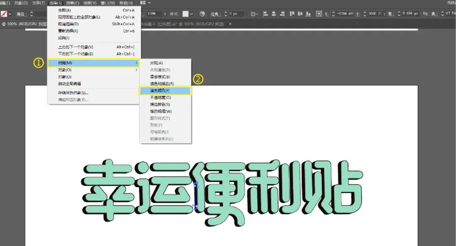456x246 pixels.
Task: Adjust the X coordinate stepper arrows
Action: coord(333,14)
